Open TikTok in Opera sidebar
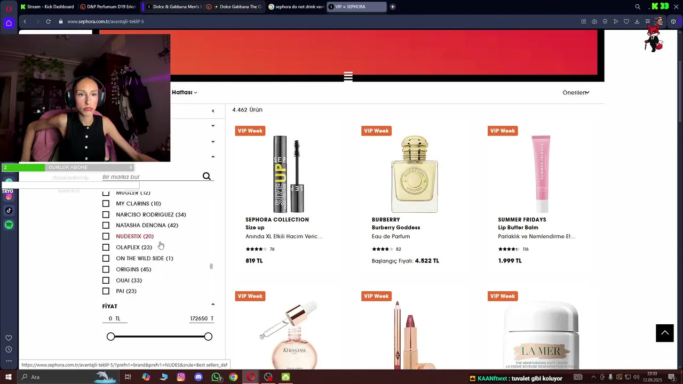The height and width of the screenshot is (384, 683). tap(9, 211)
